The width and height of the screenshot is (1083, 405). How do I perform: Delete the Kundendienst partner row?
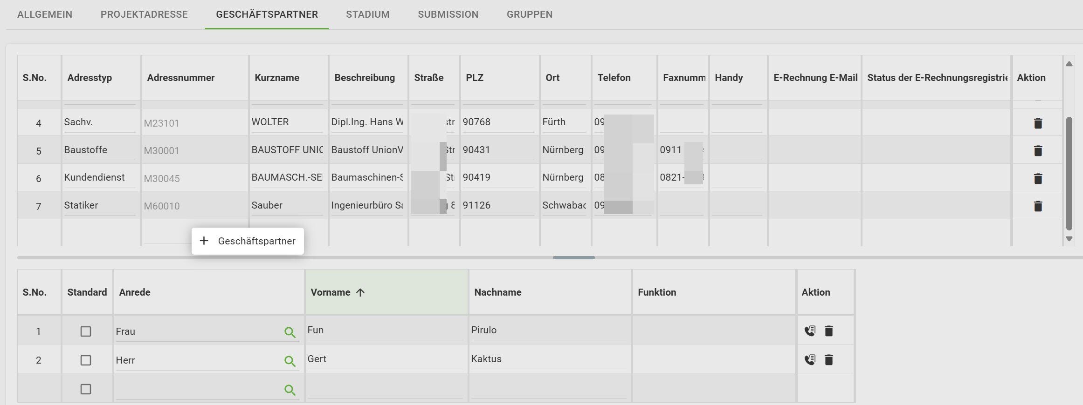point(1038,178)
